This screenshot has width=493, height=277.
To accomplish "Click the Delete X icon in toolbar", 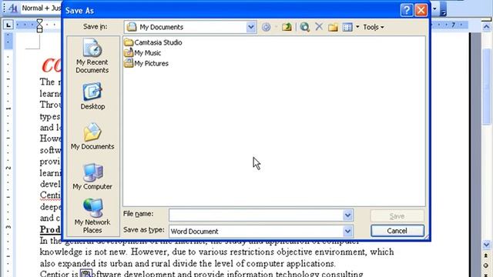I will (x=319, y=27).
